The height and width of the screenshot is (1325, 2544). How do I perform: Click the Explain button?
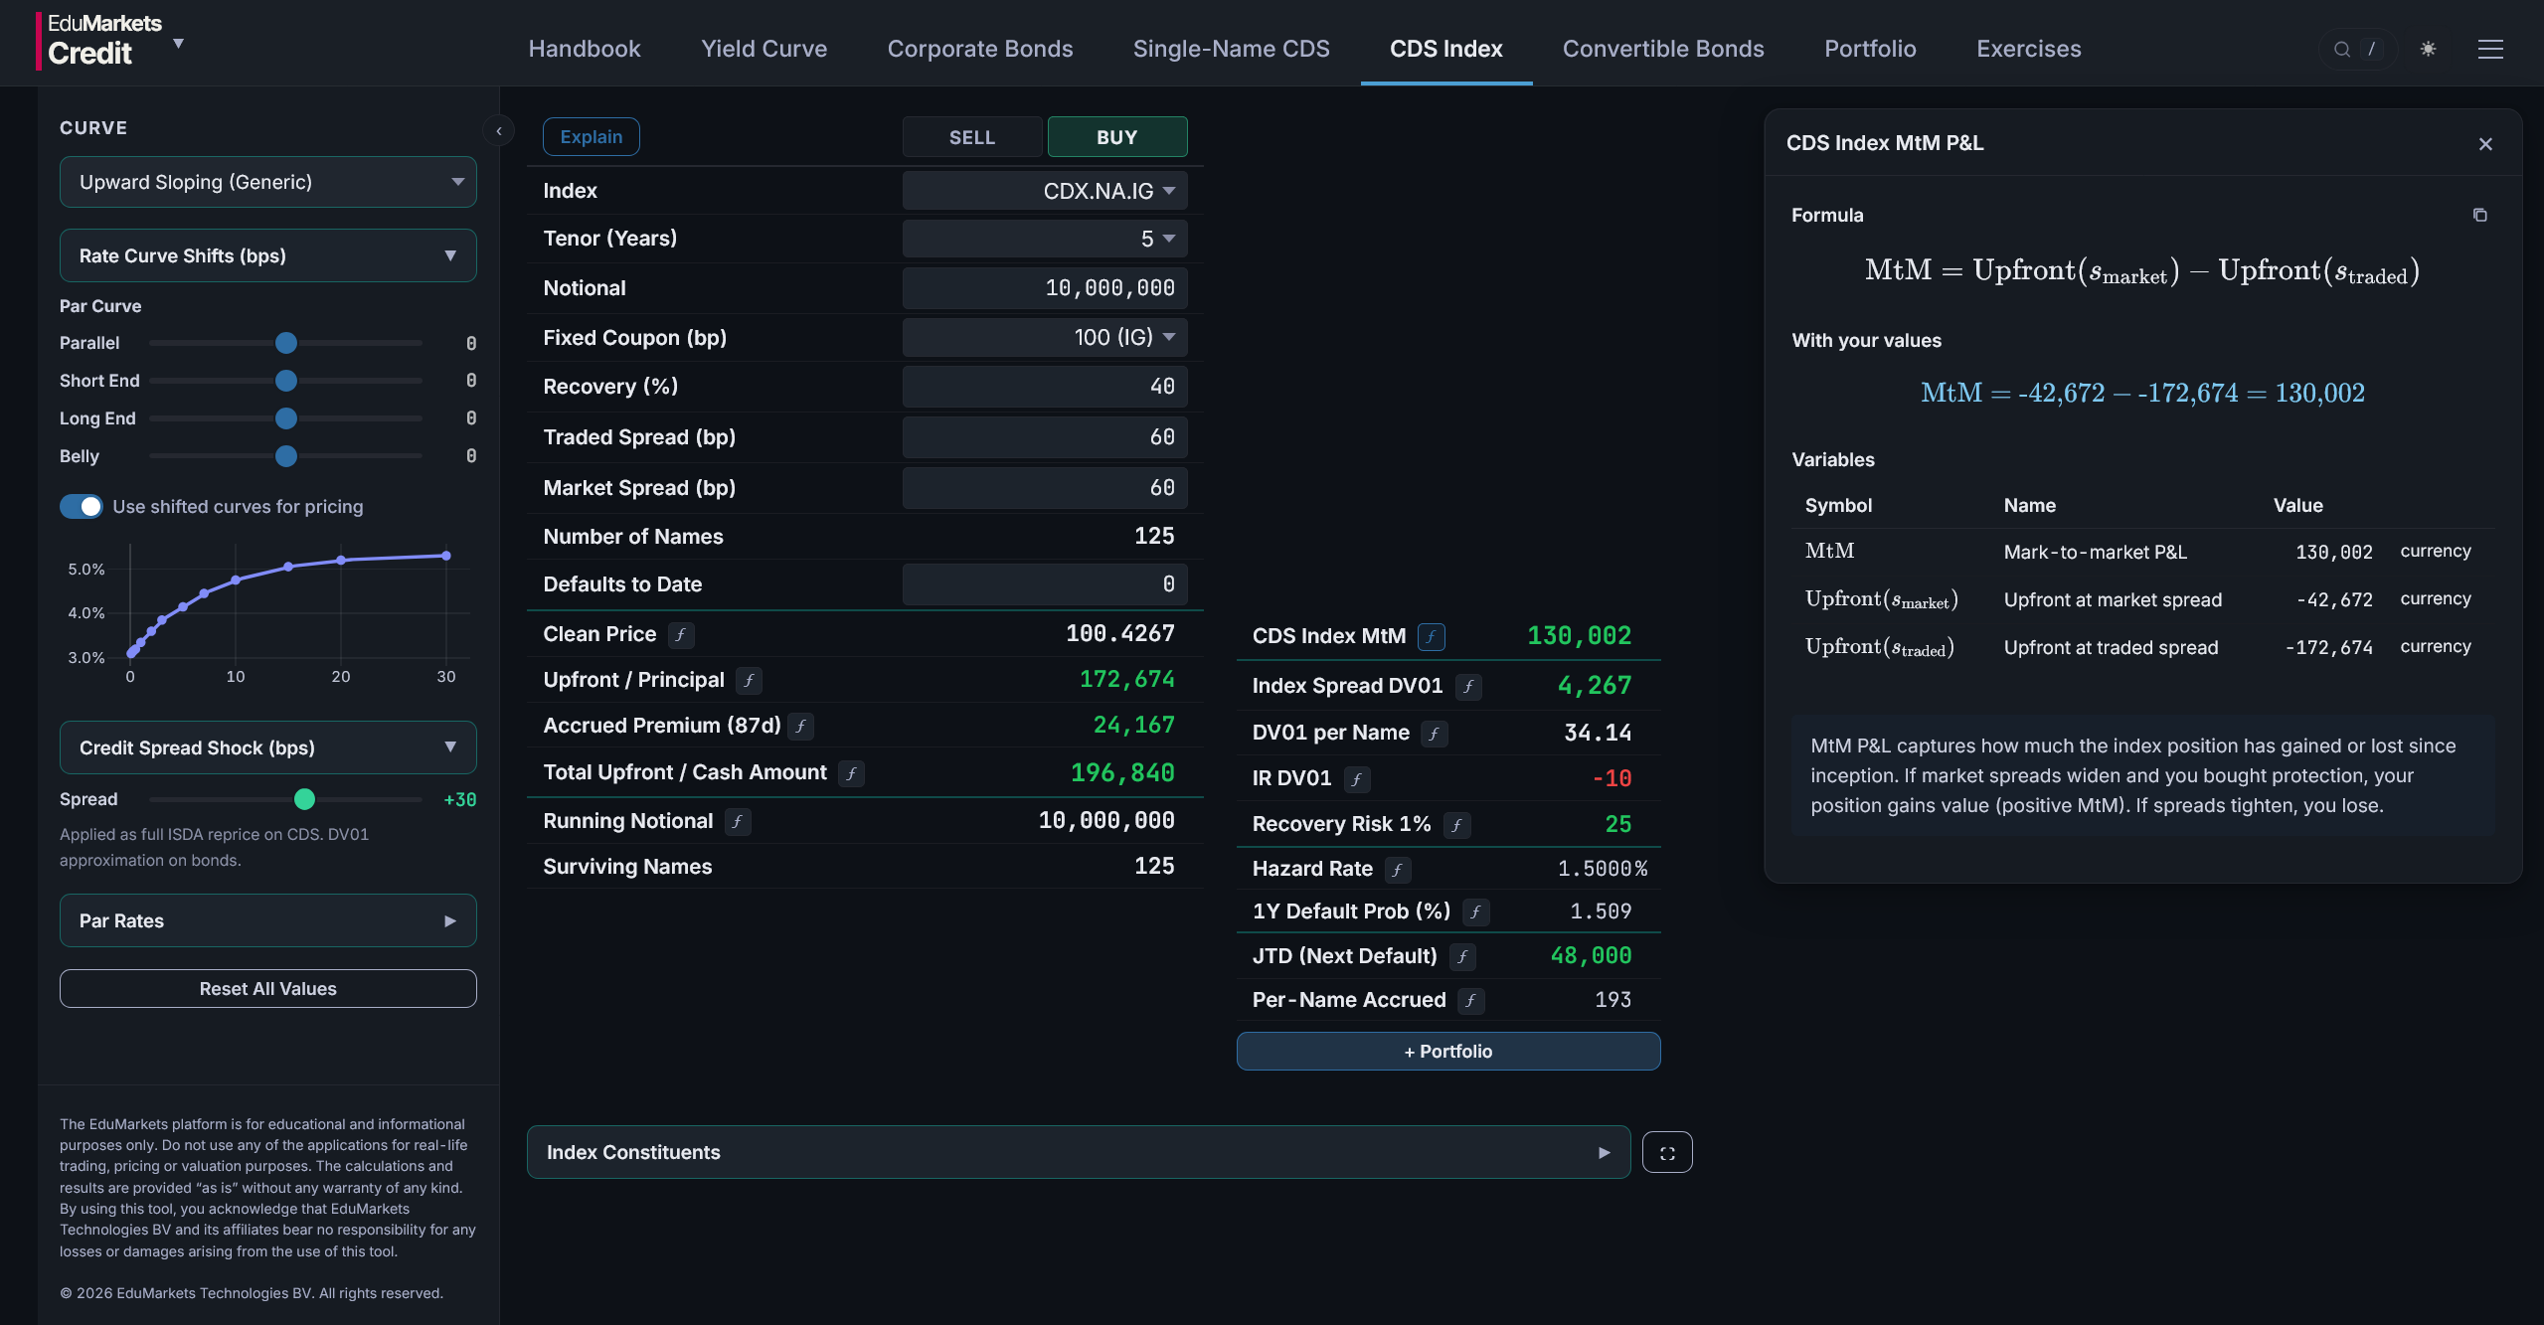[x=592, y=137]
